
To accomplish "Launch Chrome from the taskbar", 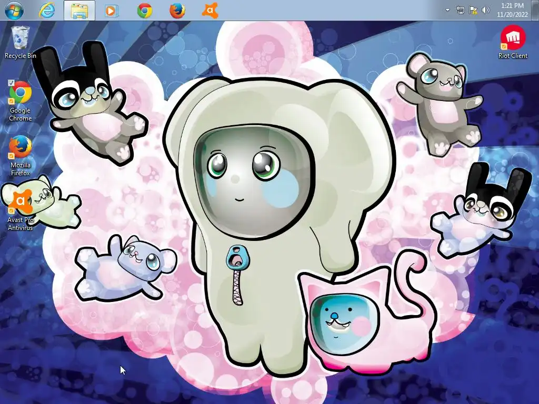I will click(x=144, y=11).
